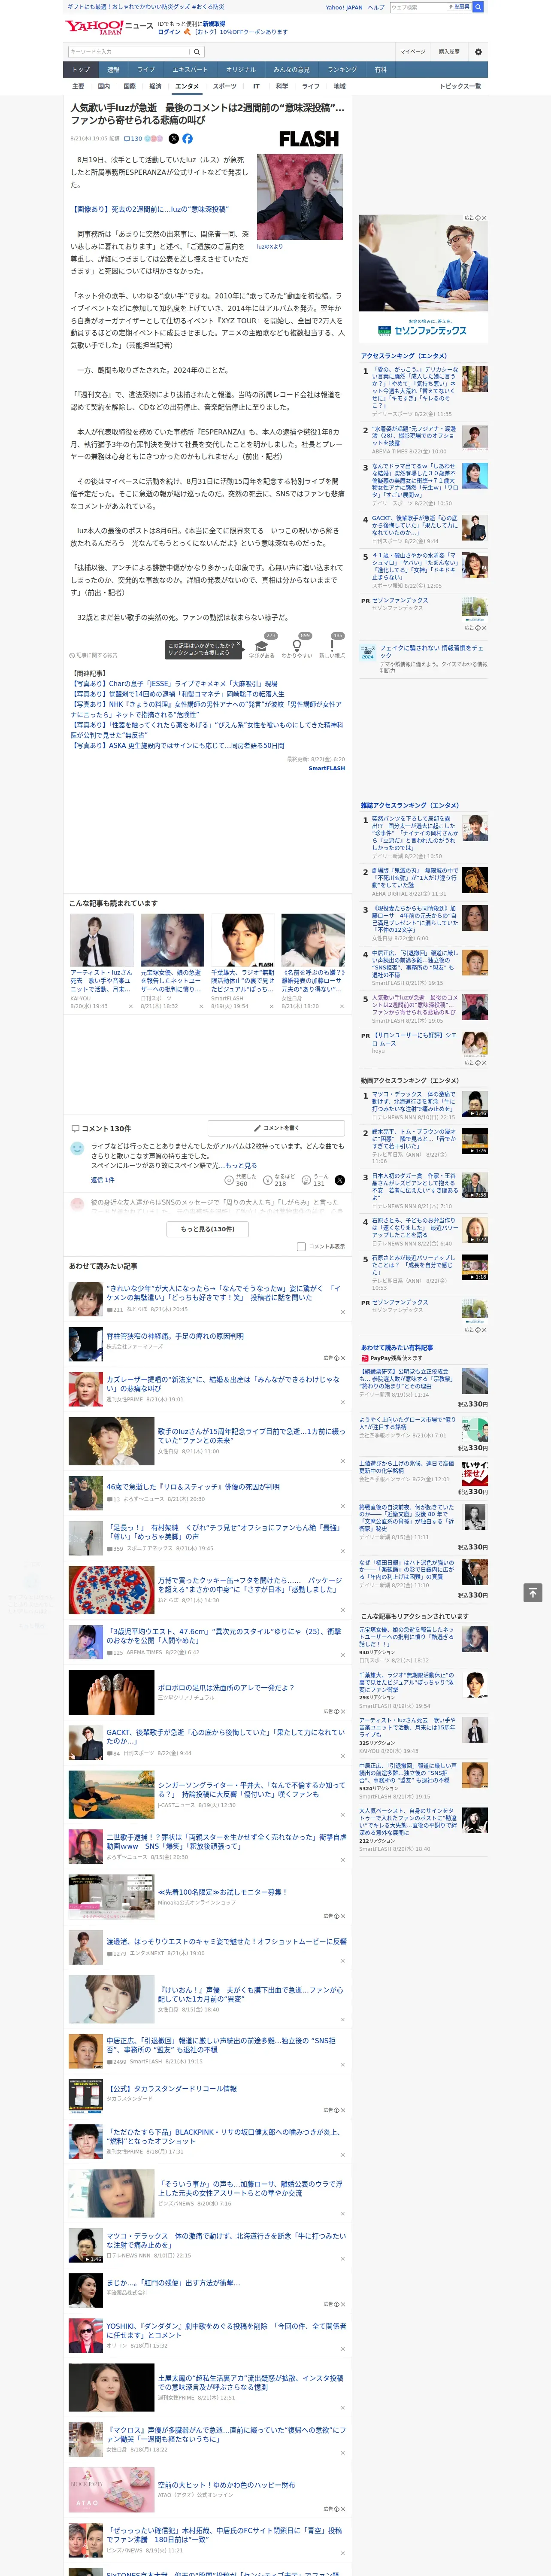Select エンタメ category tab

[x=187, y=86]
